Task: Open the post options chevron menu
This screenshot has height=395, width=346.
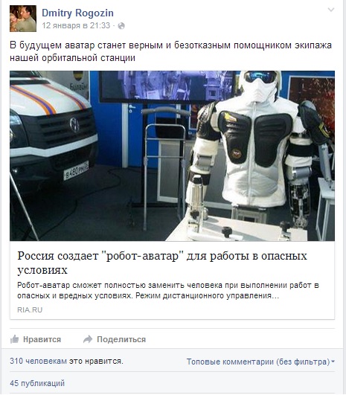Action: point(330,10)
